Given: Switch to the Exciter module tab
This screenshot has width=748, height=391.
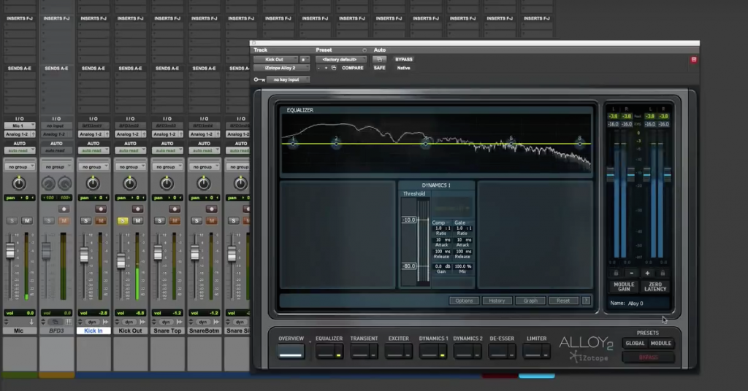Looking at the screenshot, I should 398,352.
